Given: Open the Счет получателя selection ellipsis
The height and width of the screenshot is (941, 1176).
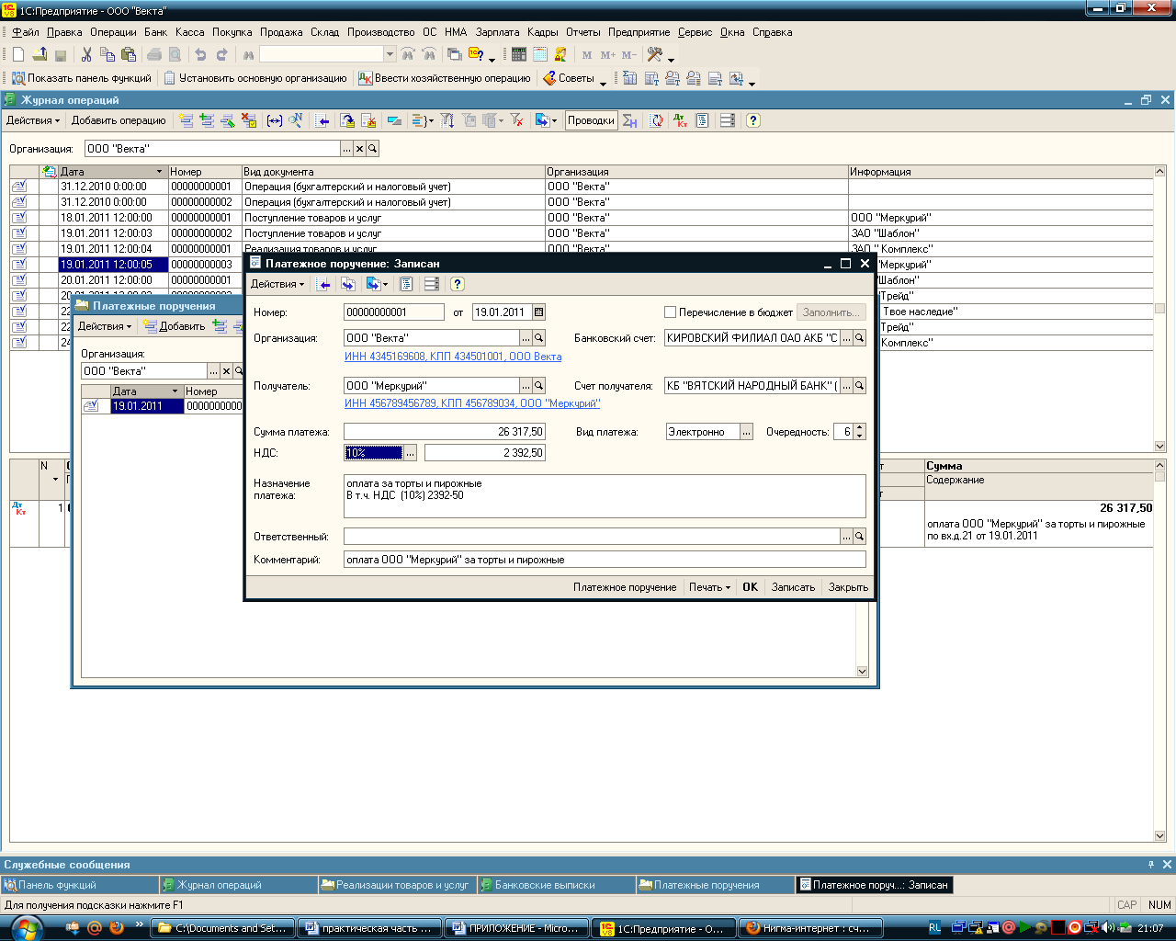Looking at the screenshot, I should coord(847,386).
